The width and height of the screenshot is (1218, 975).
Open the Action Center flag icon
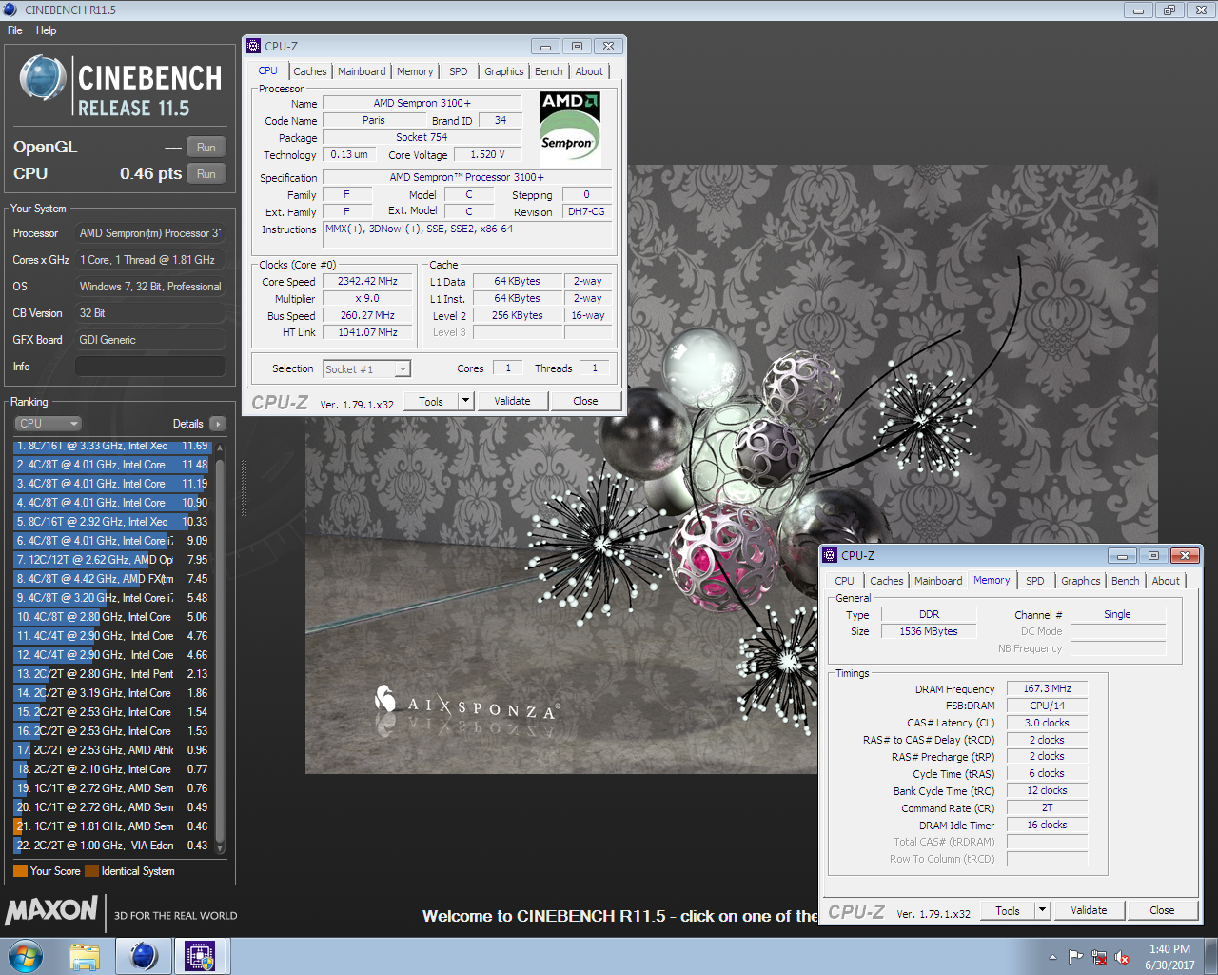(x=1075, y=957)
